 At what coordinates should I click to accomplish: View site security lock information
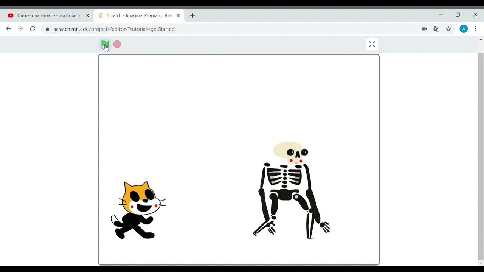48,29
